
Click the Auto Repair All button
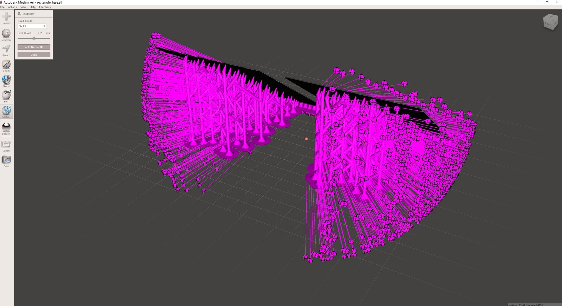[34, 47]
